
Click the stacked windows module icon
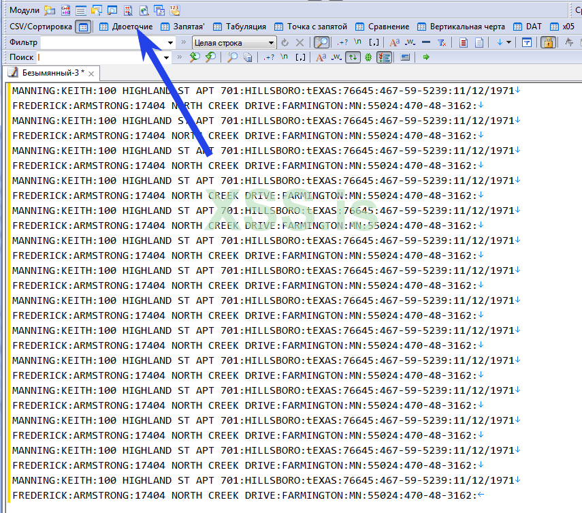[x=159, y=10]
